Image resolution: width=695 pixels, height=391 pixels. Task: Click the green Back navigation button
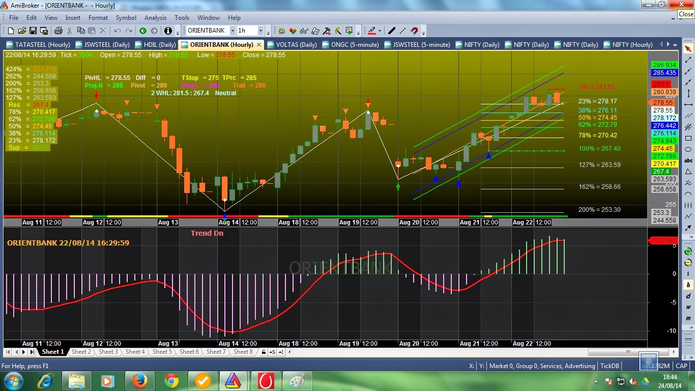(x=143, y=31)
